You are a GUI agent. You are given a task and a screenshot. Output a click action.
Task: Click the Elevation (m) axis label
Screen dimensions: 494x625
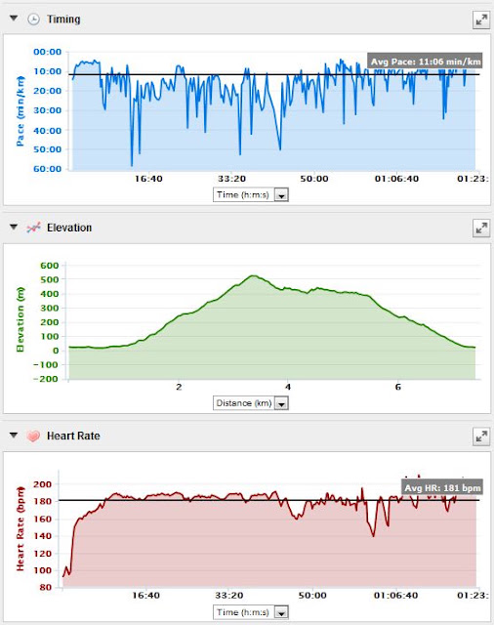coord(20,319)
